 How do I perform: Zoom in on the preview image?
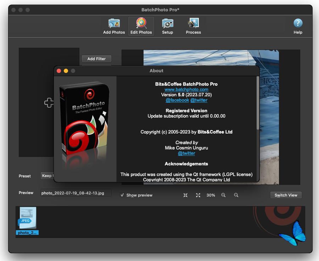click(x=223, y=195)
